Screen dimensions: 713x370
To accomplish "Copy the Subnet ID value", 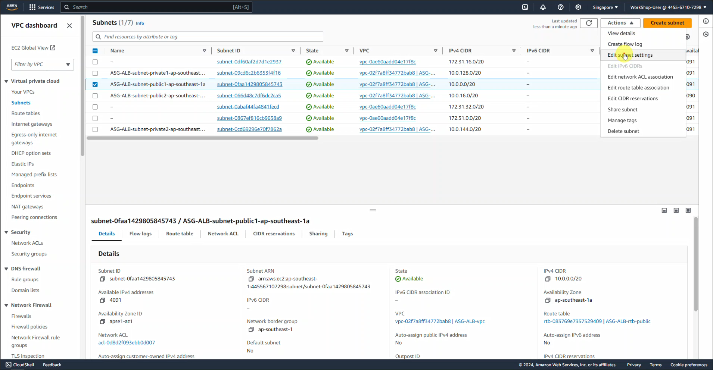I will coord(102,279).
